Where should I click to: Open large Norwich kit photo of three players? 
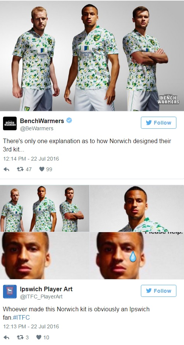tap(92, 55)
